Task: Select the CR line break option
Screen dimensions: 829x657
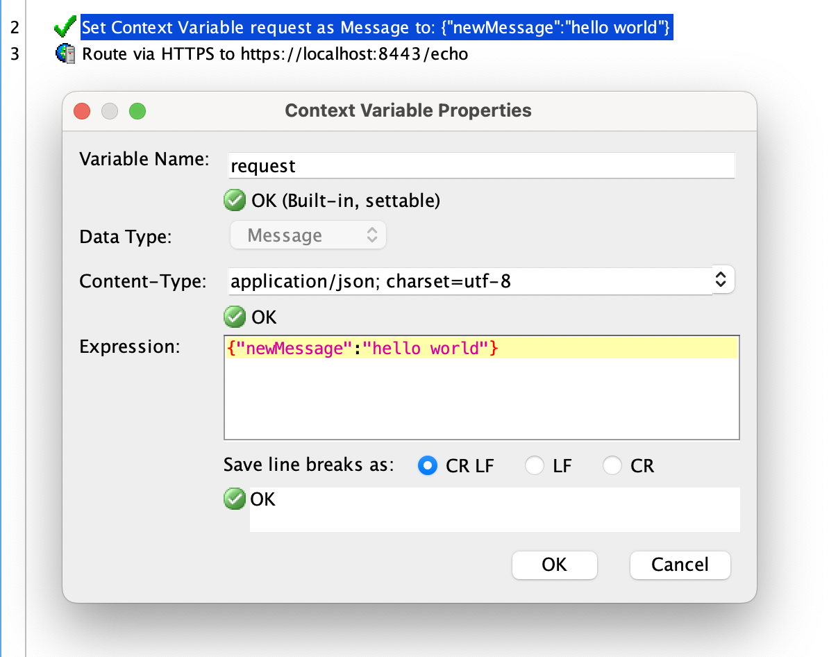Action: coord(612,465)
